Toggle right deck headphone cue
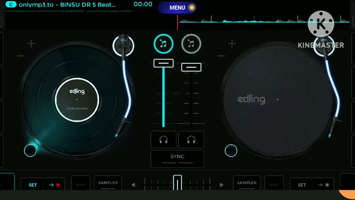 point(191,140)
